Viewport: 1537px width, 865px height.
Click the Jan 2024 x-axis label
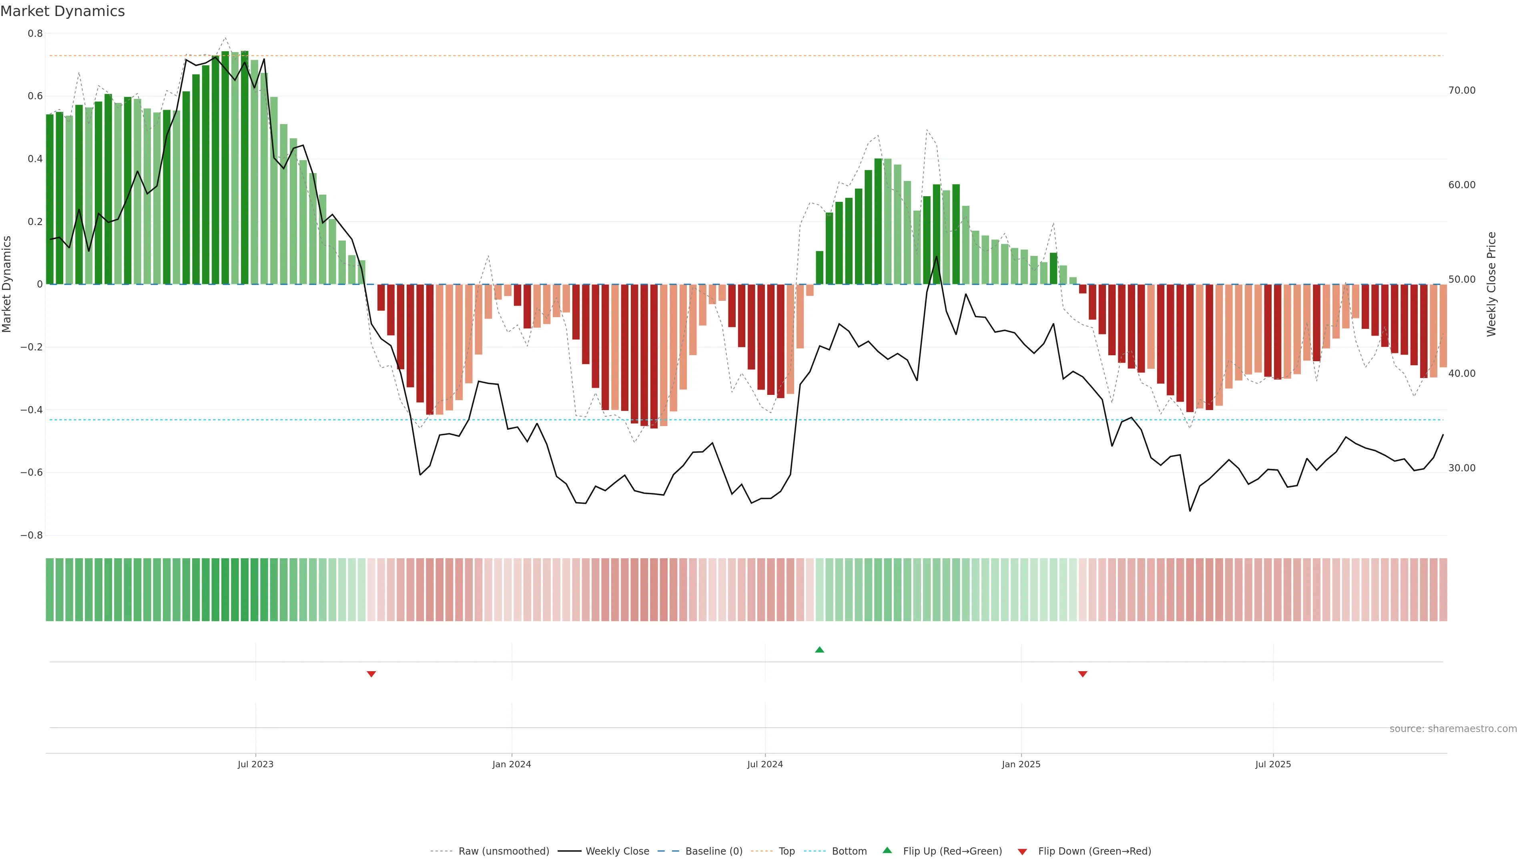[512, 764]
